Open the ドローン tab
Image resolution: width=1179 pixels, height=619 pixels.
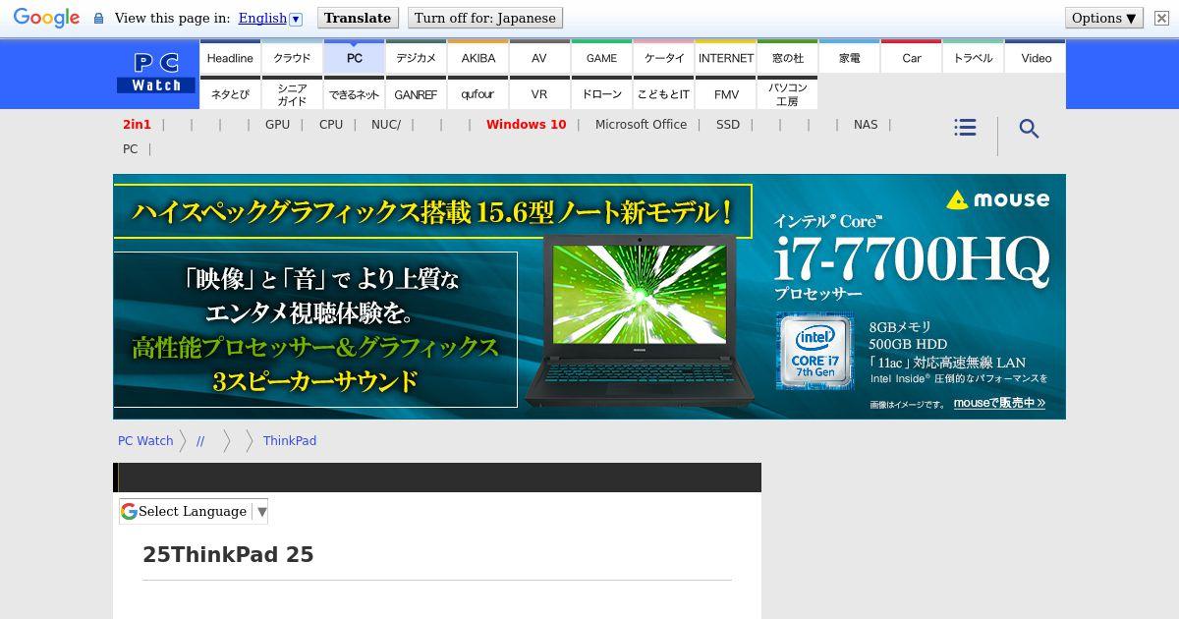coord(601,93)
